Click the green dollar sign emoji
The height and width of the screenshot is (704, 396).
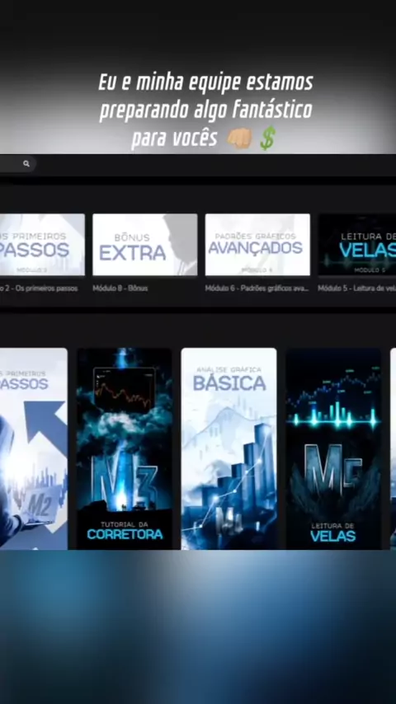(x=267, y=138)
